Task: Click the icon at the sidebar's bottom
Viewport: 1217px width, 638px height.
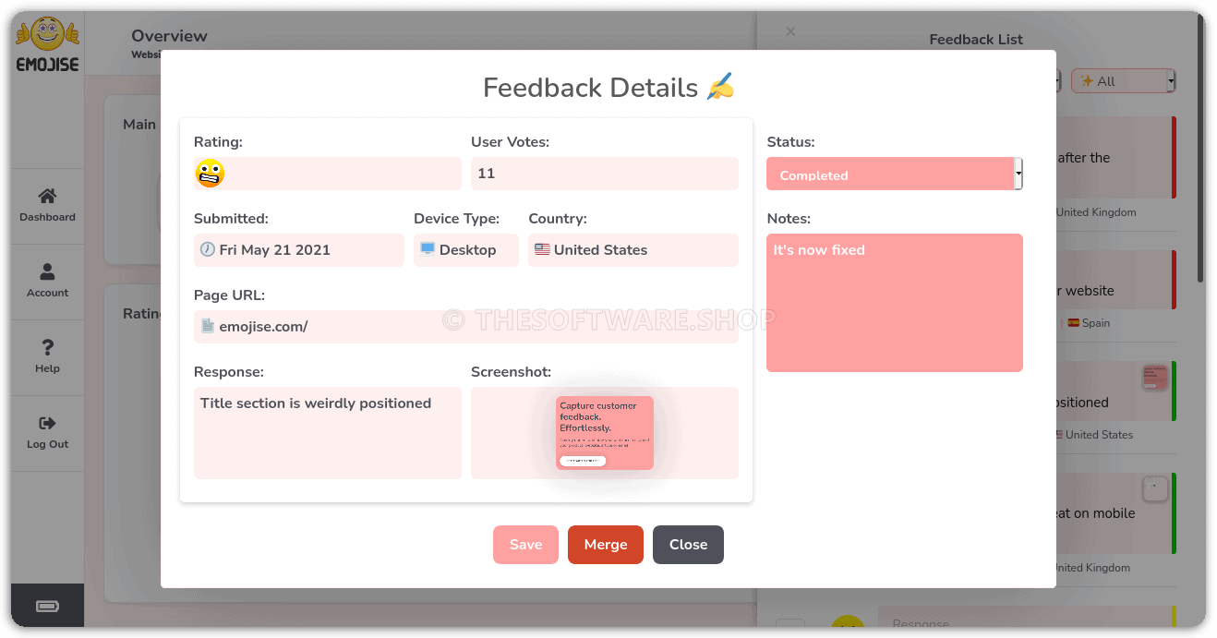Action: click(x=47, y=606)
